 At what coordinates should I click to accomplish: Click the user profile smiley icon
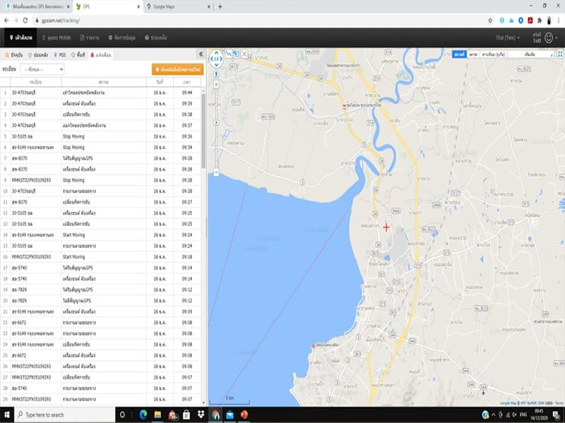(x=548, y=37)
